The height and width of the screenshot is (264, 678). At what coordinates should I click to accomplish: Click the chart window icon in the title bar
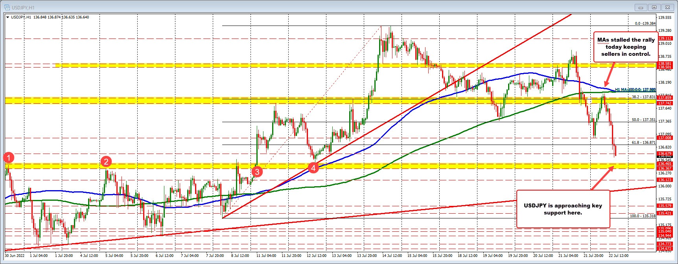tap(7, 7)
